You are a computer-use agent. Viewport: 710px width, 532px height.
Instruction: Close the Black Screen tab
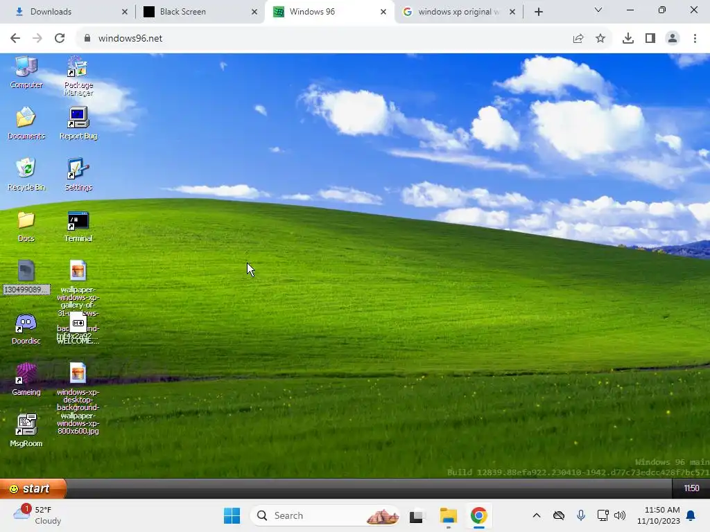pos(254,12)
